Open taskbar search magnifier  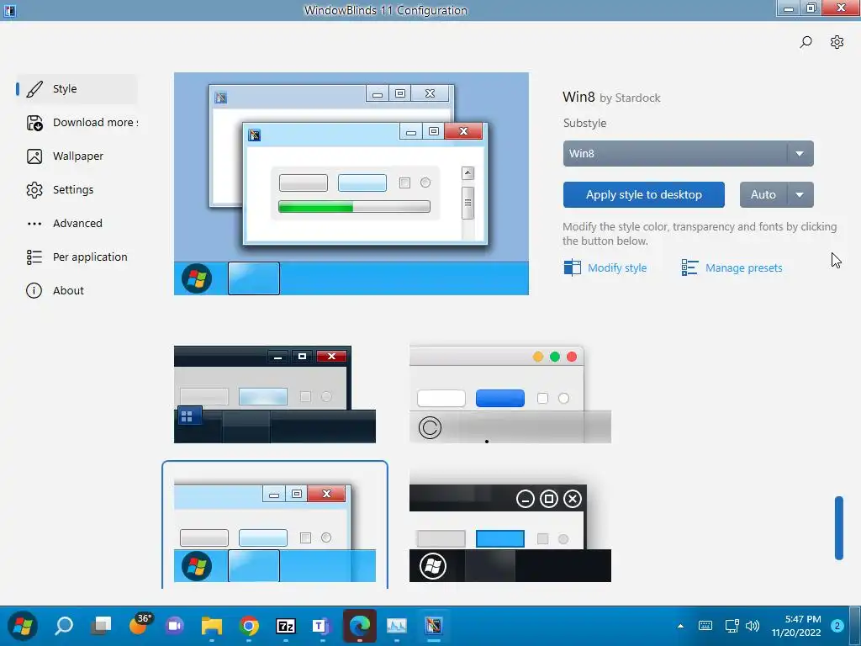(x=64, y=626)
